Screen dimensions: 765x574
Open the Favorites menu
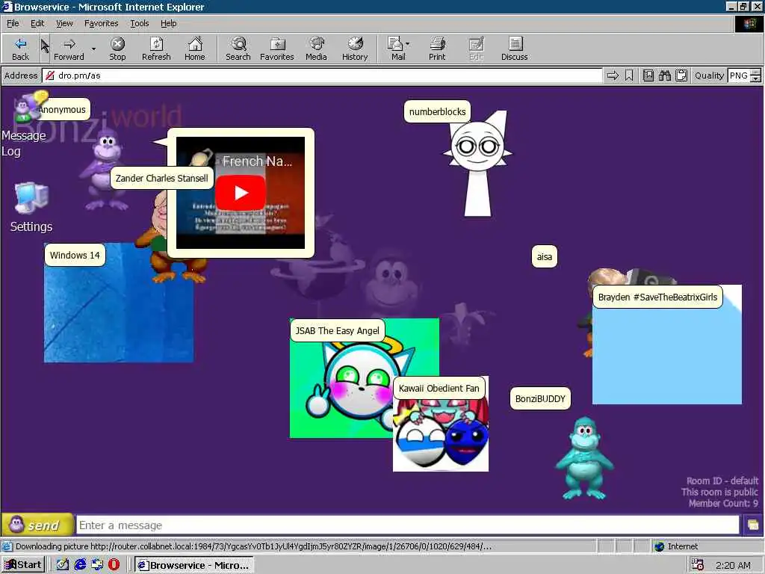click(x=101, y=23)
